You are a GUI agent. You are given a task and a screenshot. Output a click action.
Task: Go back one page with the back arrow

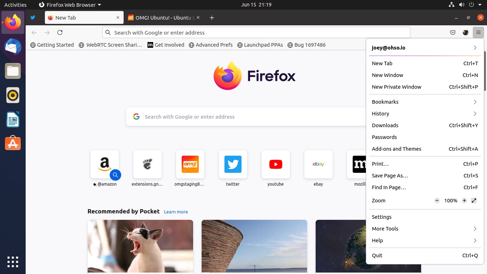click(x=34, y=32)
